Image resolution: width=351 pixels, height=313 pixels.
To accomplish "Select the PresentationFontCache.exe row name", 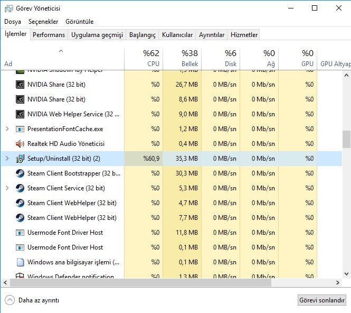I will 65,129.
